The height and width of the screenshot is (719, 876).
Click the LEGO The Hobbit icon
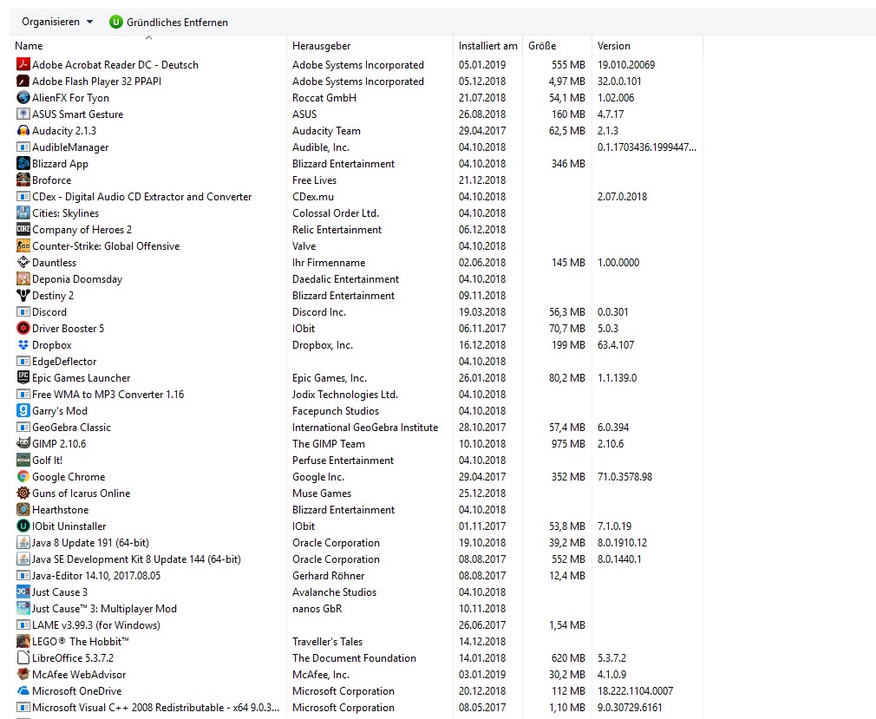[x=23, y=641]
